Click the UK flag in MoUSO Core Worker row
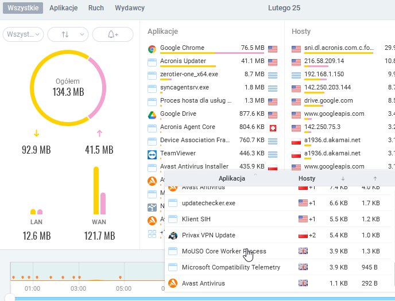Viewport: 395px width, 301px height. pos(303,251)
